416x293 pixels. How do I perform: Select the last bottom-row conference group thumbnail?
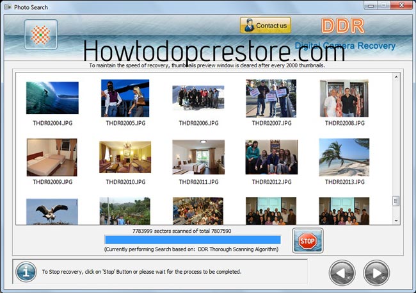tap(344, 211)
